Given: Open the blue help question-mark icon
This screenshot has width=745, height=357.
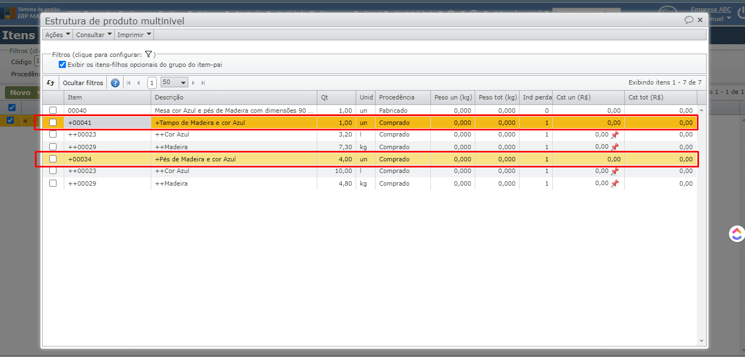Looking at the screenshot, I should (x=115, y=83).
